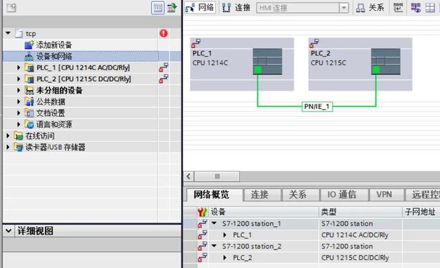Expand PLC_1 [CPU 1214C AC/DC/Rly] node
This screenshot has width=440, height=268.
point(19,67)
